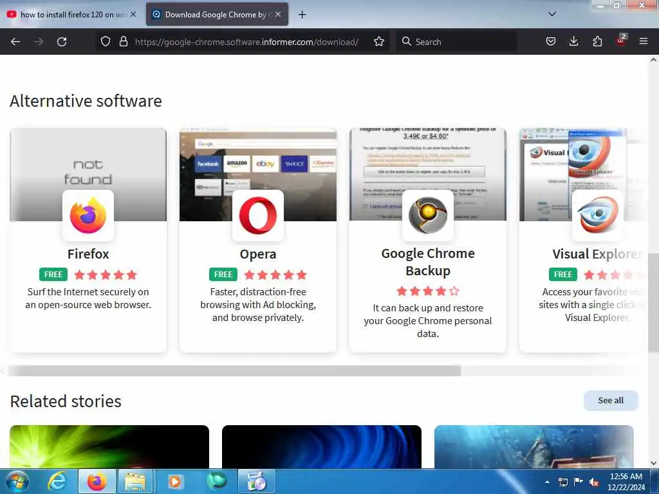
Task: Click the 'Faster, distraction-free browsing' Opera description
Action: (258, 304)
